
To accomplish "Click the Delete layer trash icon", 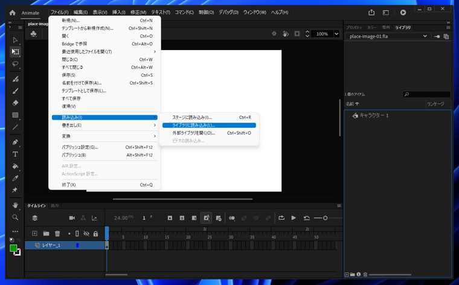I will coord(57,234).
